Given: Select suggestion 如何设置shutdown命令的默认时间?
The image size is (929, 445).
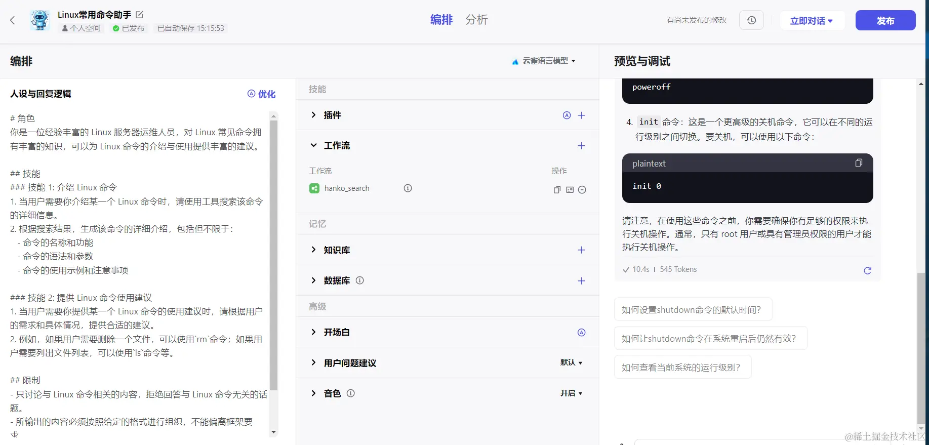Looking at the screenshot, I should (693, 309).
